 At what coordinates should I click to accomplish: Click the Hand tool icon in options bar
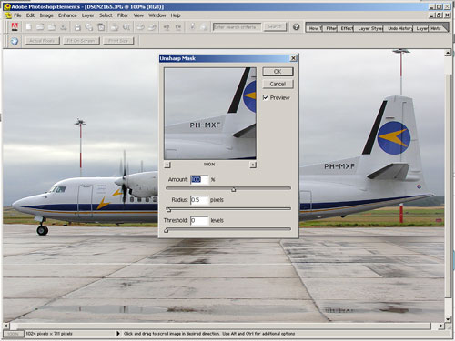(x=15, y=41)
